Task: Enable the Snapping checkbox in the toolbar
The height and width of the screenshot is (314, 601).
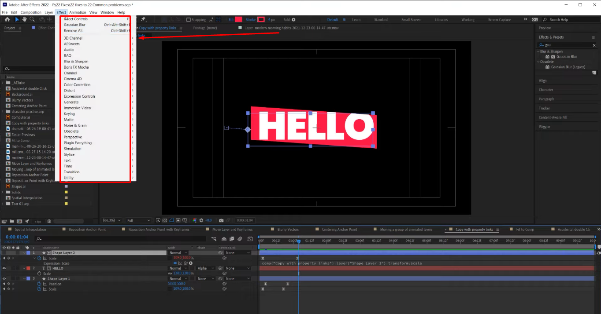Action: (188, 19)
